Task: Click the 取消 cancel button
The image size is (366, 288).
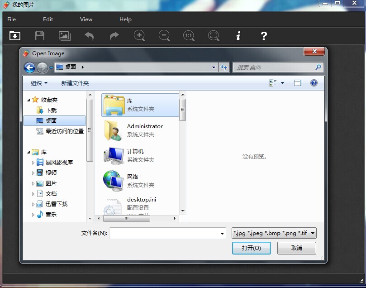Action: coord(296,248)
